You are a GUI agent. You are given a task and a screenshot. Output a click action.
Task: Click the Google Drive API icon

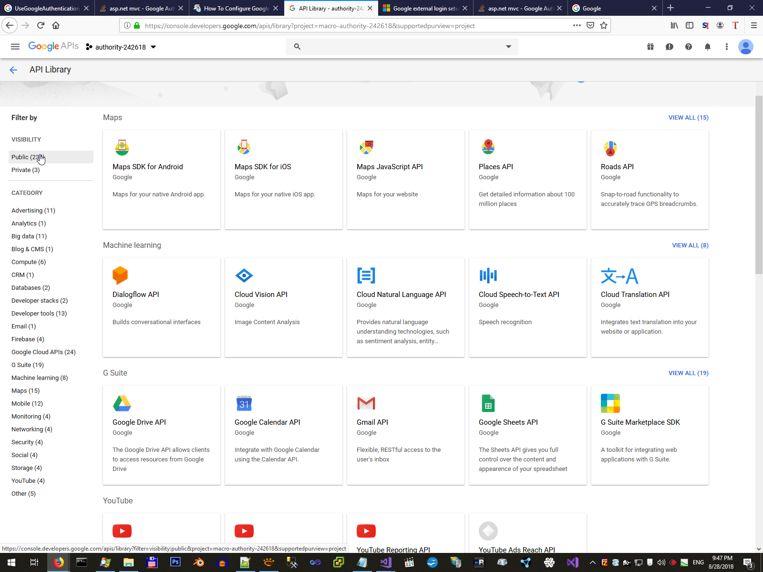(122, 403)
